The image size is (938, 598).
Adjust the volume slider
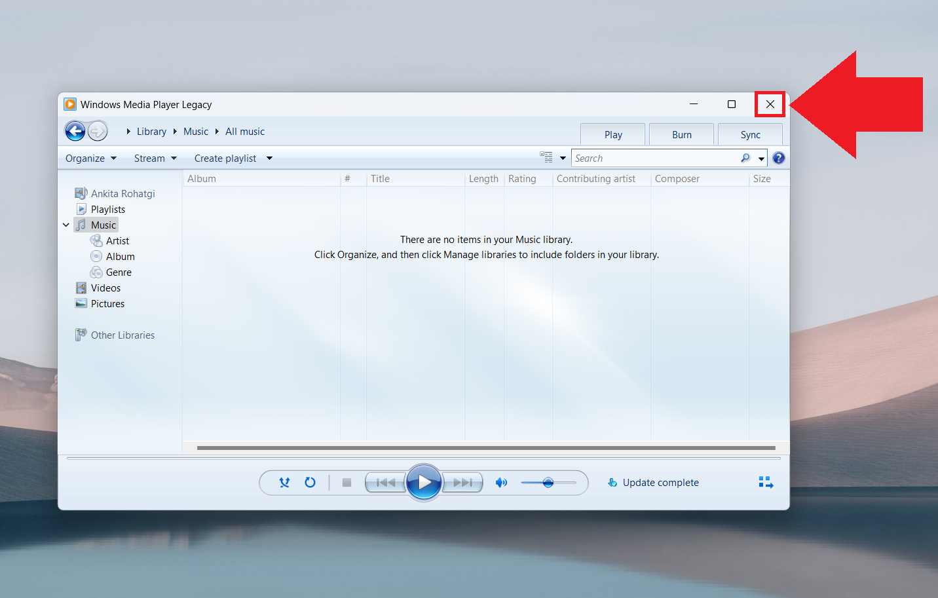(x=549, y=482)
